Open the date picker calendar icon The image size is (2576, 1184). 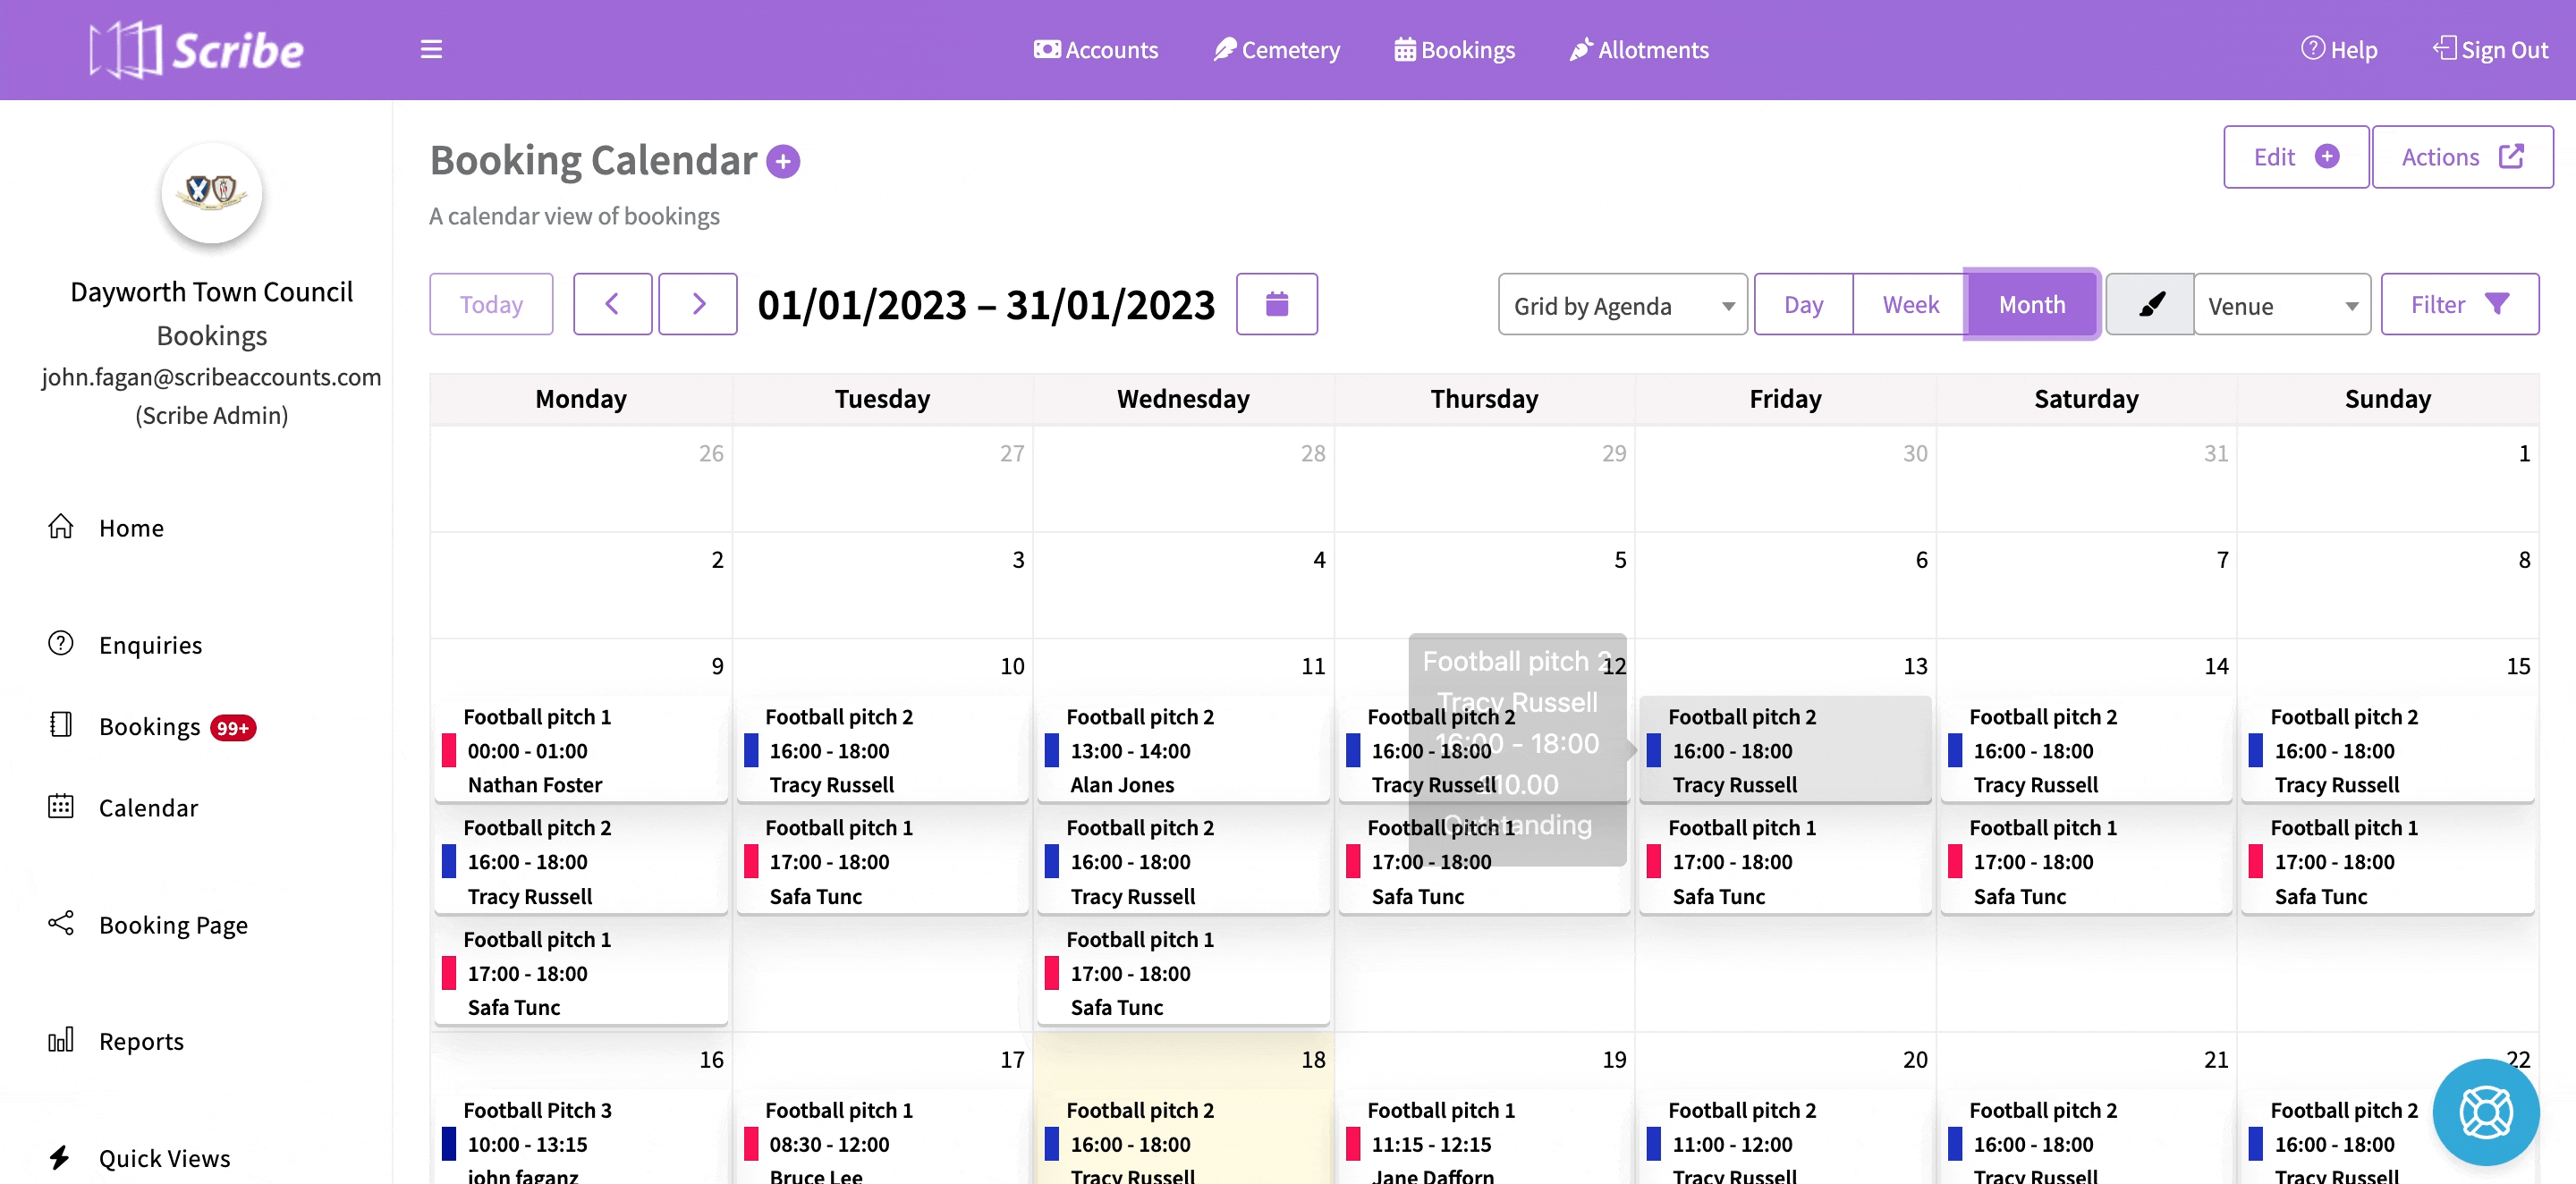click(x=1276, y=304)
